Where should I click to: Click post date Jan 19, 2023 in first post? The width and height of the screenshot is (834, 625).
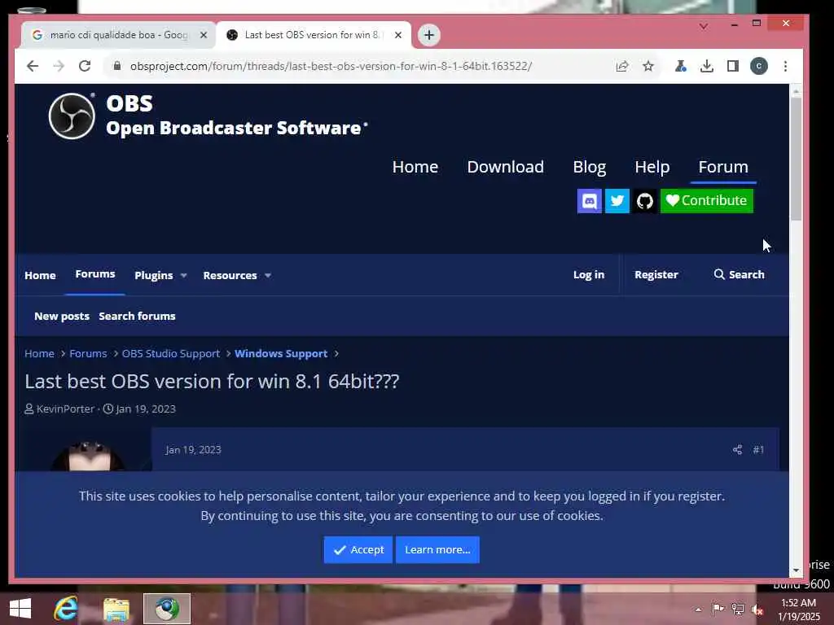pyautogui.click(x=193, y=449)
